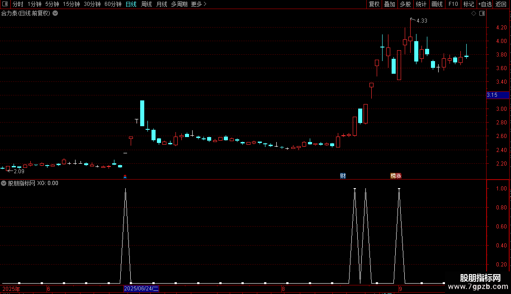This screenshot has height=294, width=511.
Task: Click the diamond marker icon above chart
Action: tap(474, 14)
